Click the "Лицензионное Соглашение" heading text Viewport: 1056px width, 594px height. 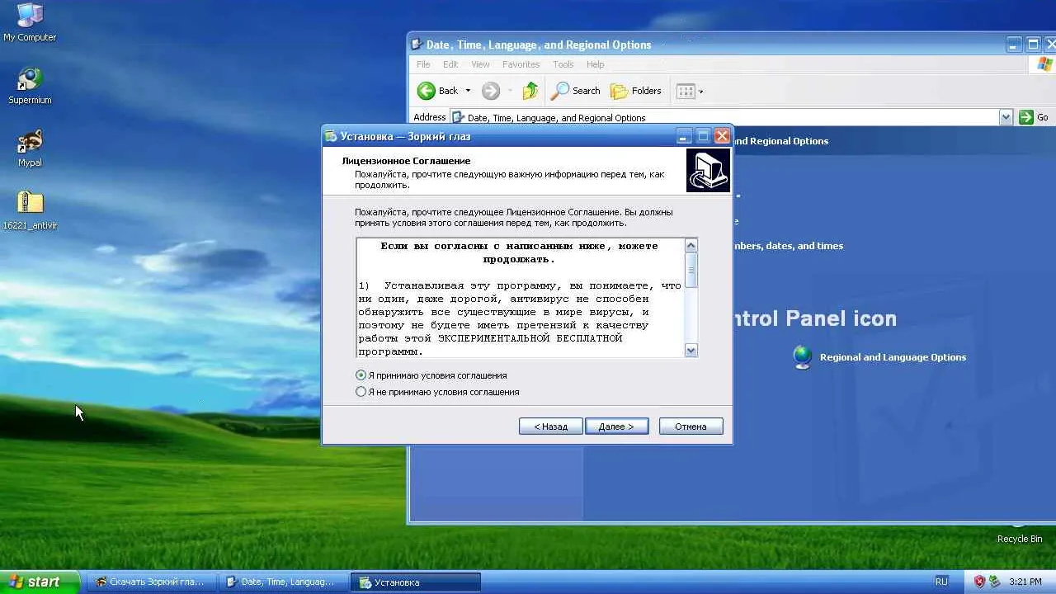tap(406, 161)
